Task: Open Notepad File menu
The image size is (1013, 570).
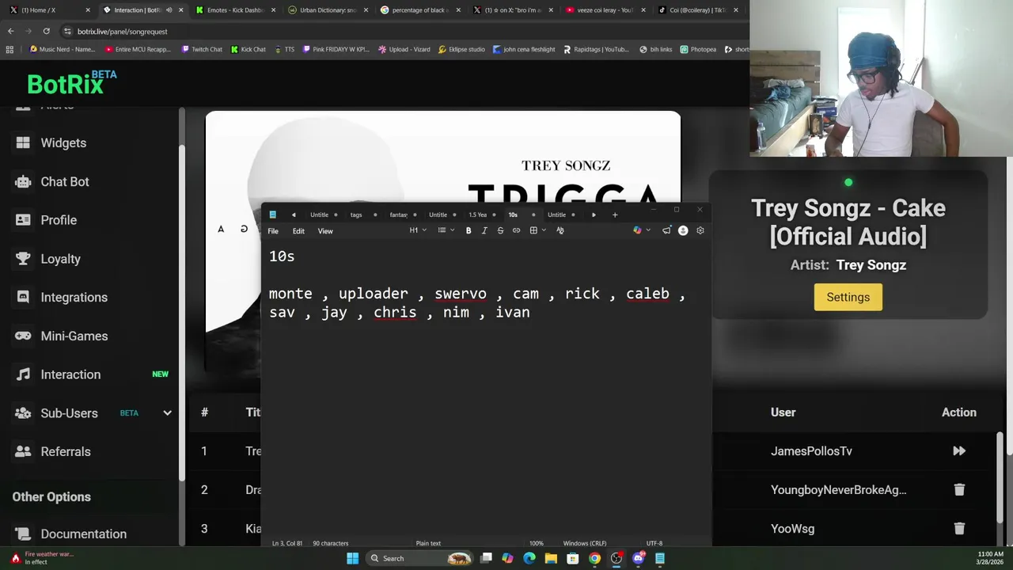Action: (273, 231)
